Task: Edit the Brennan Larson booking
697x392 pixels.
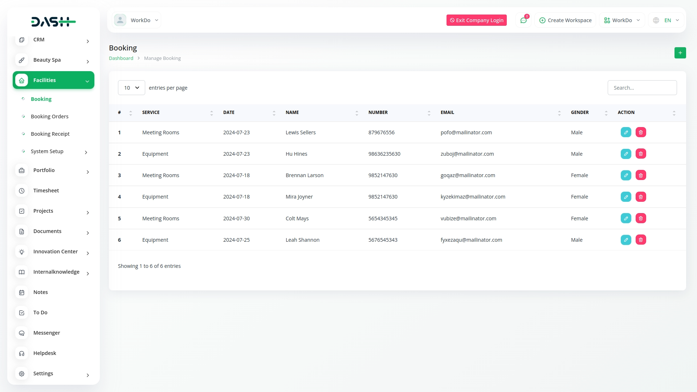Action: 626,175
